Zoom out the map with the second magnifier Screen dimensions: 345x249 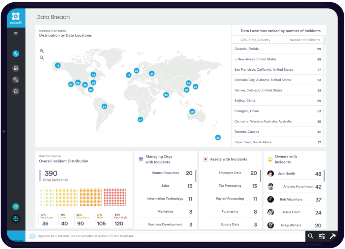pyautogui.click(x=42, y=58)
